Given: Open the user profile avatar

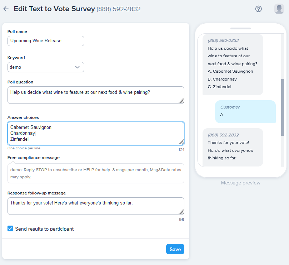Looking at the screenshot, I should click(x=279, y=9).
